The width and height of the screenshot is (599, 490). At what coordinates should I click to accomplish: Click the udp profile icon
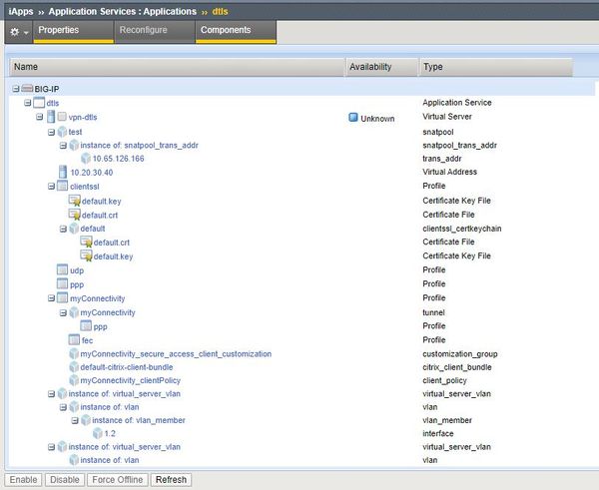coord(62,270)
